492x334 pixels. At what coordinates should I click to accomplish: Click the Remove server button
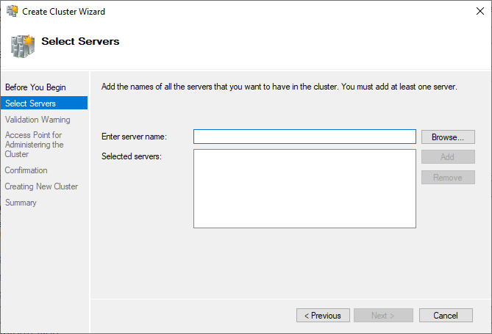[448, 178]
